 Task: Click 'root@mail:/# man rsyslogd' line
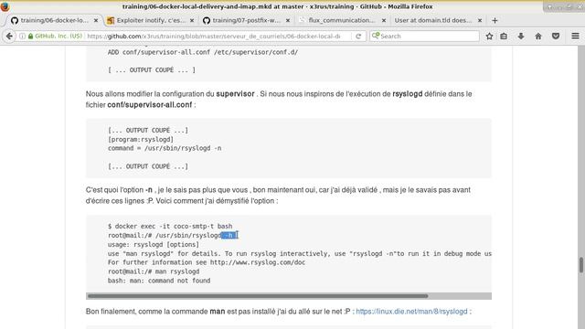pos(154,271)
